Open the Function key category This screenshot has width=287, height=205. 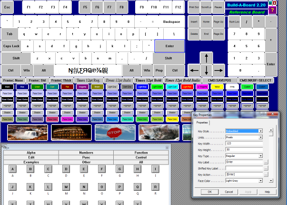point(140,153)
